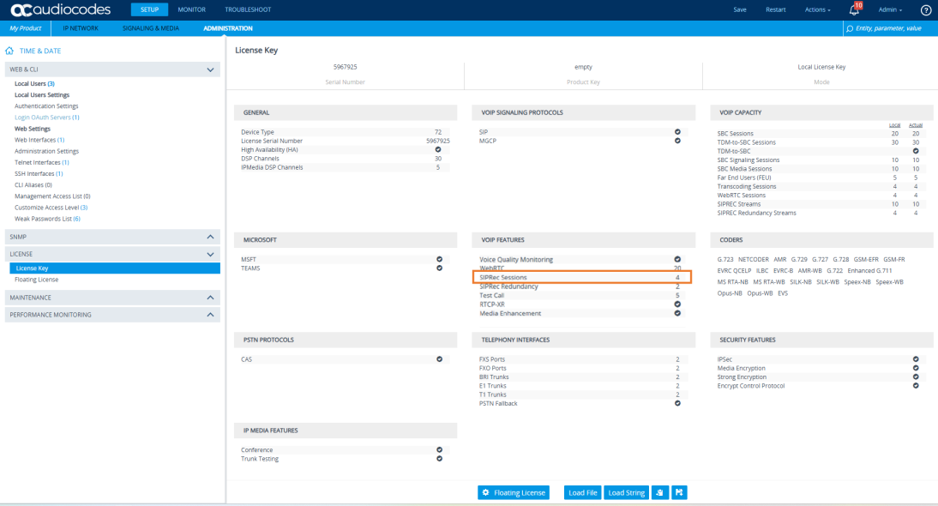
Task: Click the last icon button in the bottom row
Action: (680, 492)
